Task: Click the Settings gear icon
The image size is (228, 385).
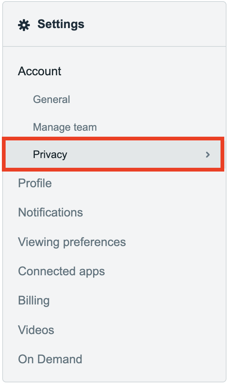Action: click(x=24, y=25)
